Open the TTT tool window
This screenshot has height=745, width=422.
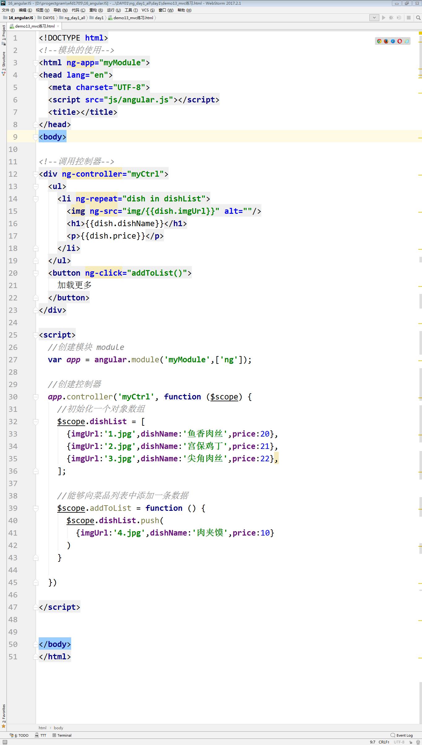41,735
